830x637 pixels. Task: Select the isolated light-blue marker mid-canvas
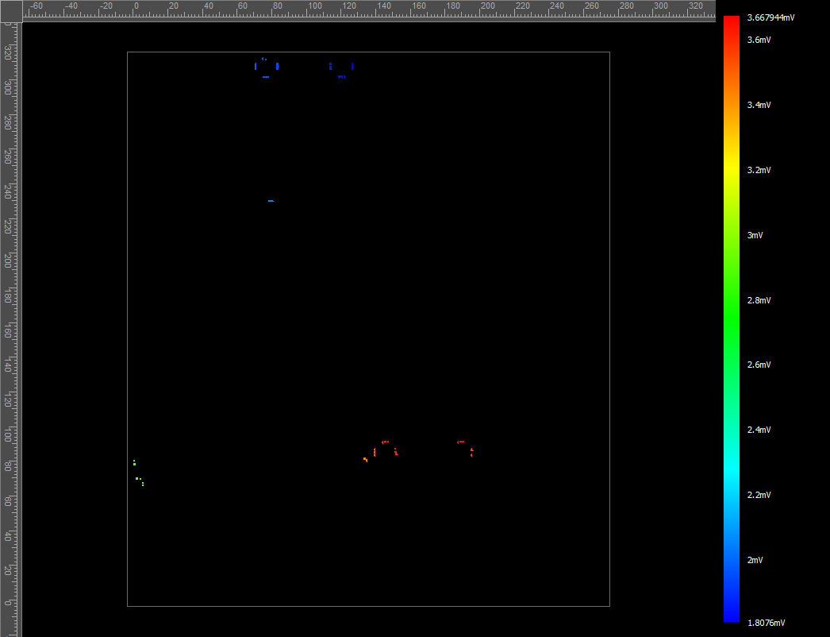point(271,201)
